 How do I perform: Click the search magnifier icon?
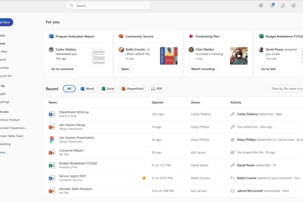tap(71, 5)
